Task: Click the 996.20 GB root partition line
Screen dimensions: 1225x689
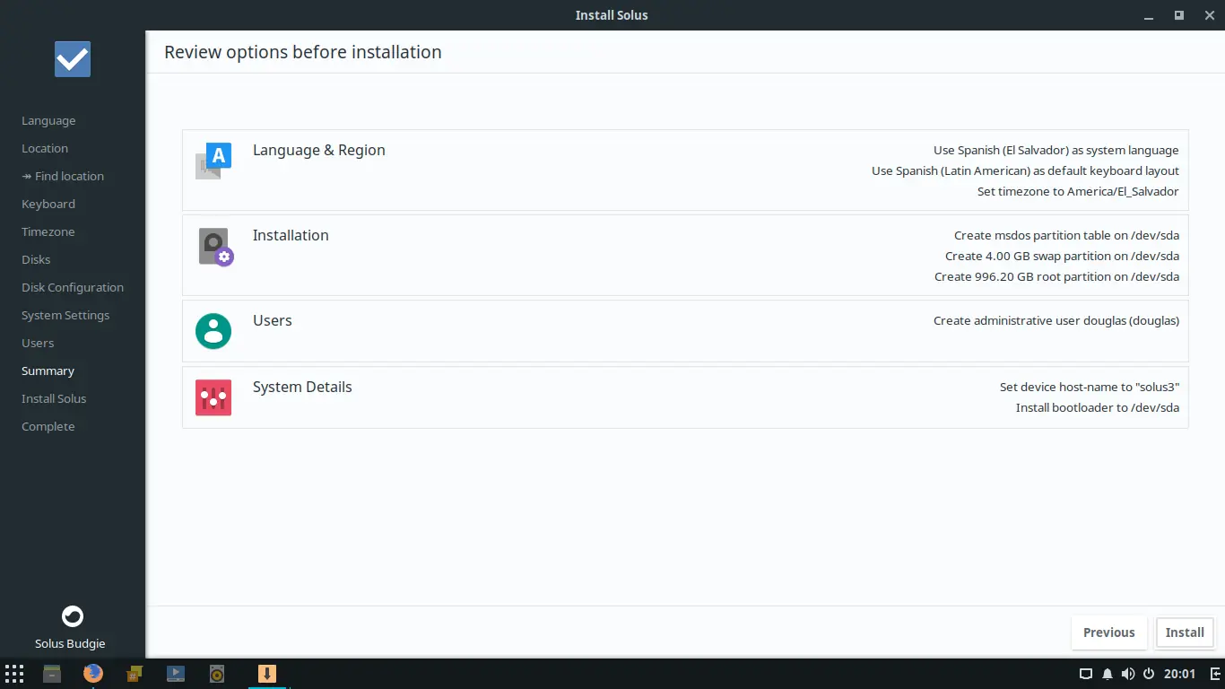Action: click(x=1056, y=277)
